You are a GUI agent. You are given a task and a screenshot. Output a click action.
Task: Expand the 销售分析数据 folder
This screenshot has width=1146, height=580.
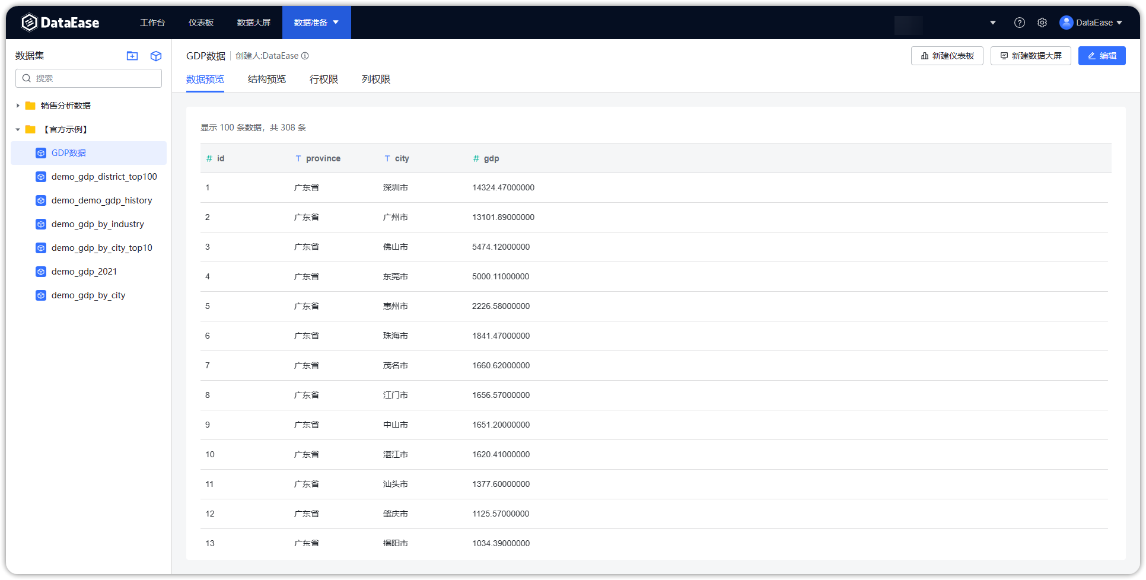18,106
